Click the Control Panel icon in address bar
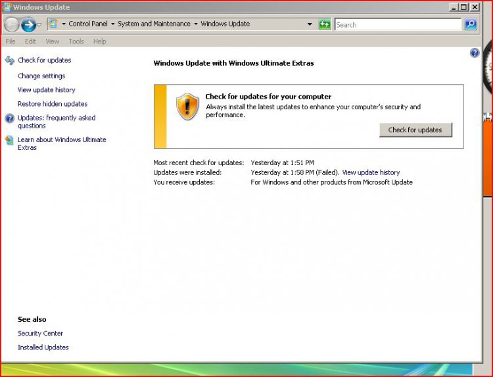493x377 pixels. [x=53, y=24]
